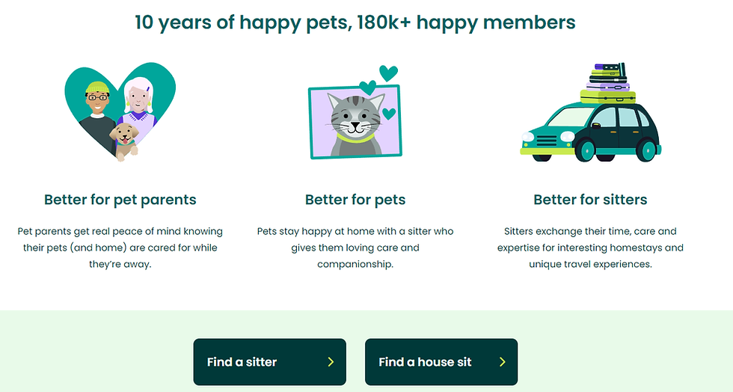Image resolution: width=733 pixels, height=392 pixels.
Task: Open the Find a house sit button
Action: [x=441, y=362]
